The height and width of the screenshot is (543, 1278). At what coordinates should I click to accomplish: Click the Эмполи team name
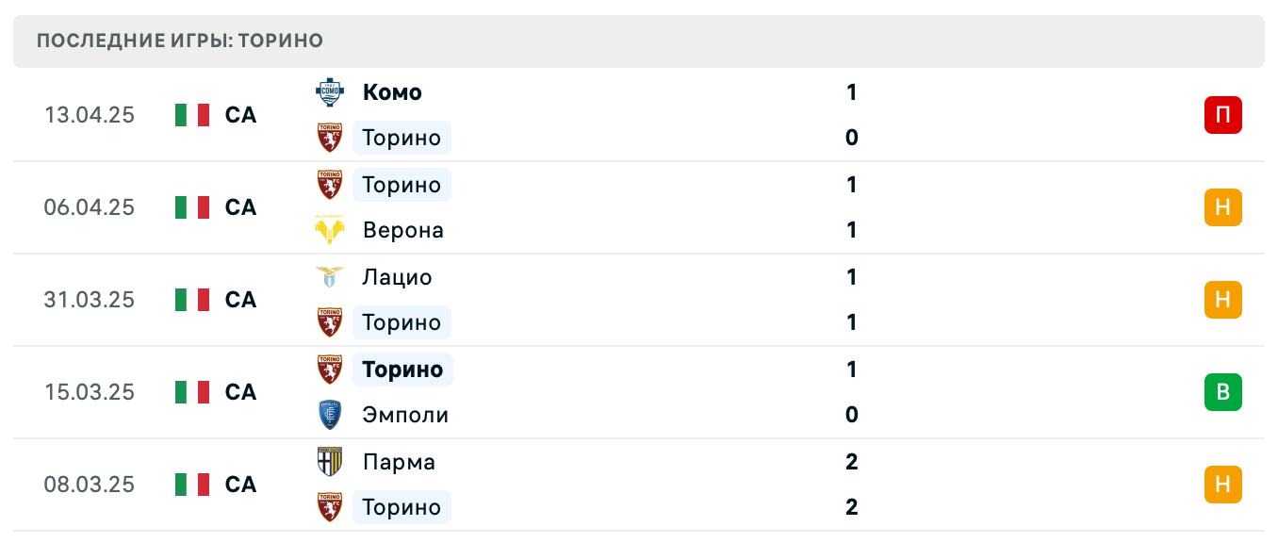click(404, 414)
